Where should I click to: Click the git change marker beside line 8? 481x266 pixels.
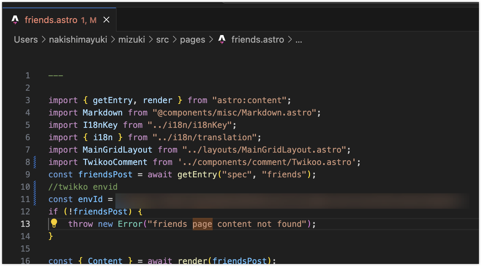tap(35, 162)
